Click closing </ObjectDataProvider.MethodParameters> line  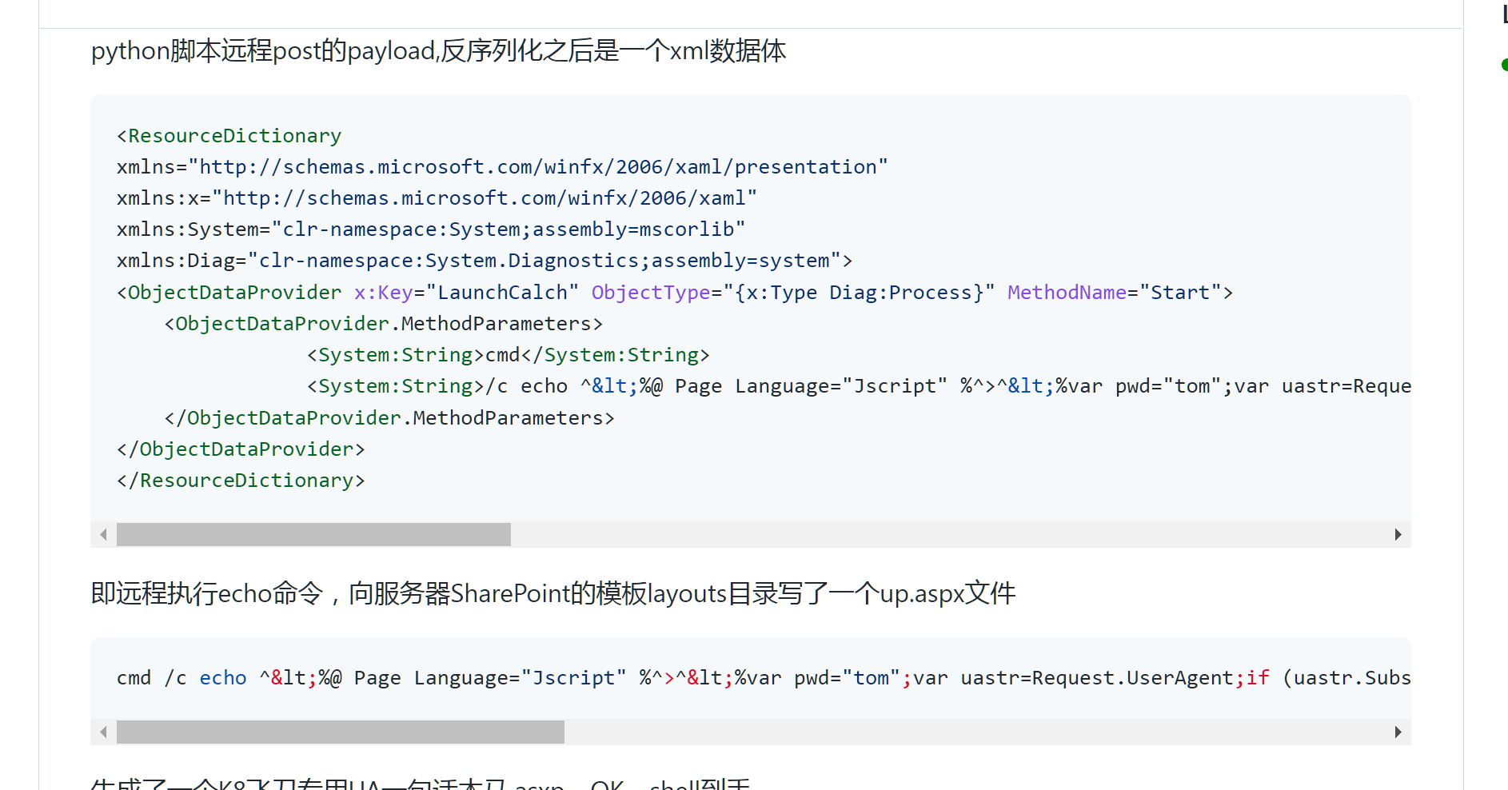click(x=389, y=418)
